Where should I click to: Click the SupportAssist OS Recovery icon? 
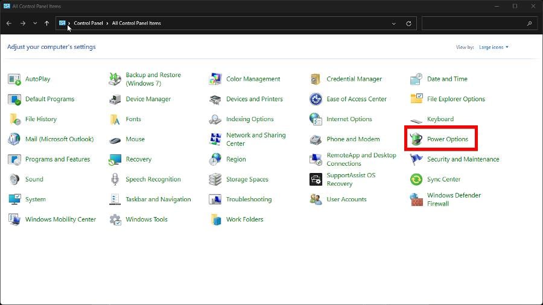coord(316,180)
